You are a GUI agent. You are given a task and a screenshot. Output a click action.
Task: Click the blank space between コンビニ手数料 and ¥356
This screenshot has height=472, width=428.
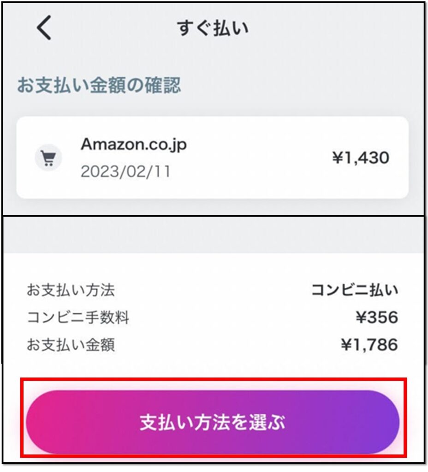240,318
